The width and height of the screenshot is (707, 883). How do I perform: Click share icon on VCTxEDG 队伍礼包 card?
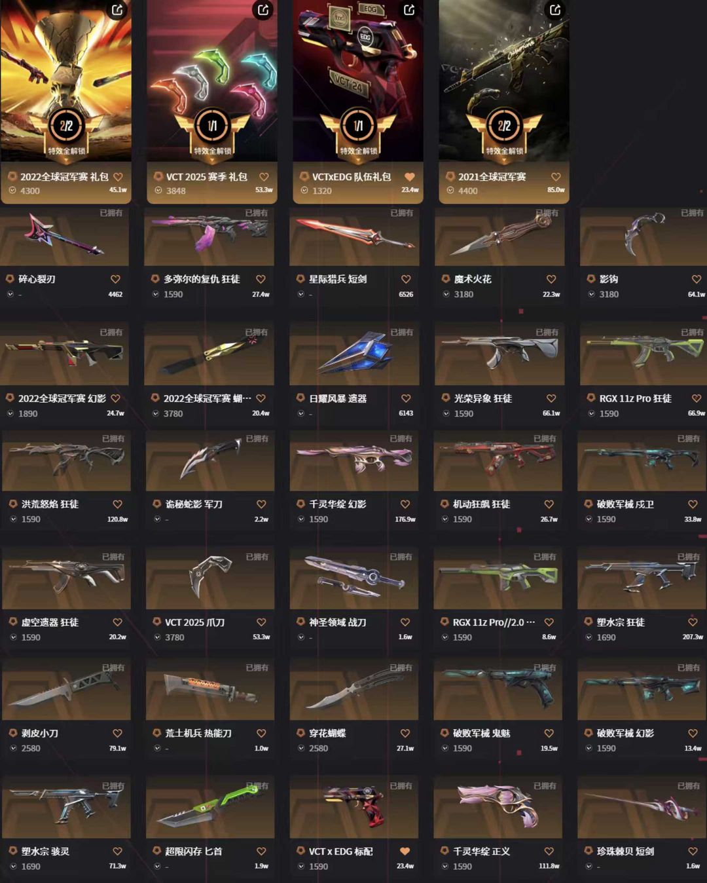coord(409,10)
